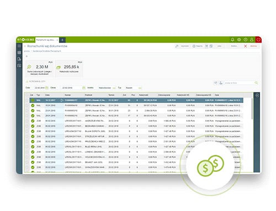Click the play arrow in selected FV/000002/17 row
This screenshot has width=276, height=211.
coord(62,100)
